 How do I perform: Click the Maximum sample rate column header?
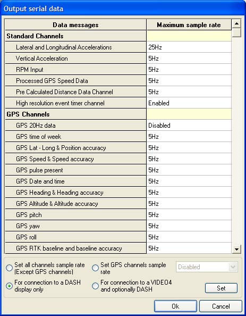pyautogui.click(x=189, y=25)
